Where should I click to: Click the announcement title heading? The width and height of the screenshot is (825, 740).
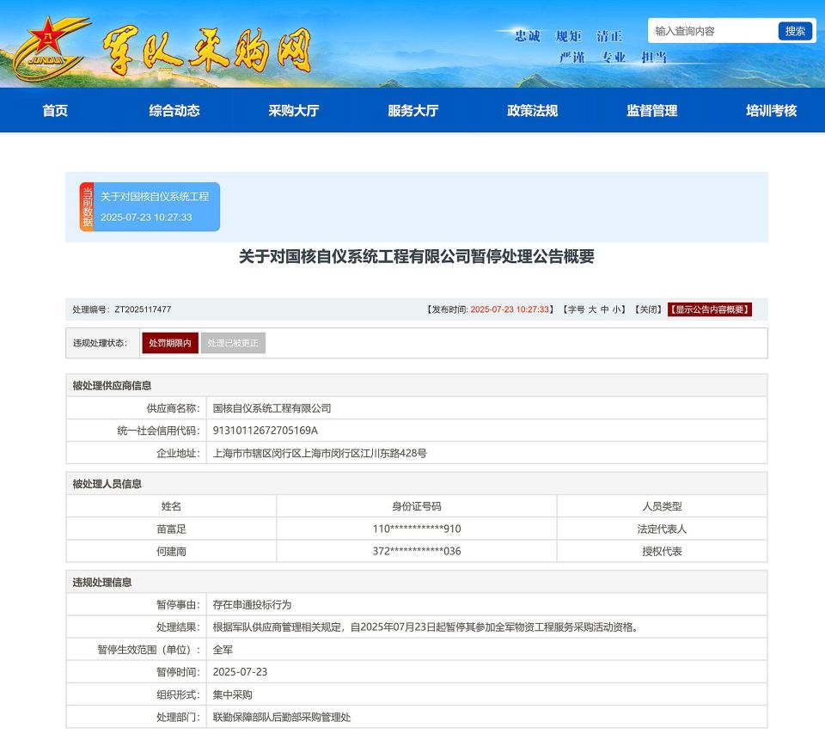click(x=417, y=256)
